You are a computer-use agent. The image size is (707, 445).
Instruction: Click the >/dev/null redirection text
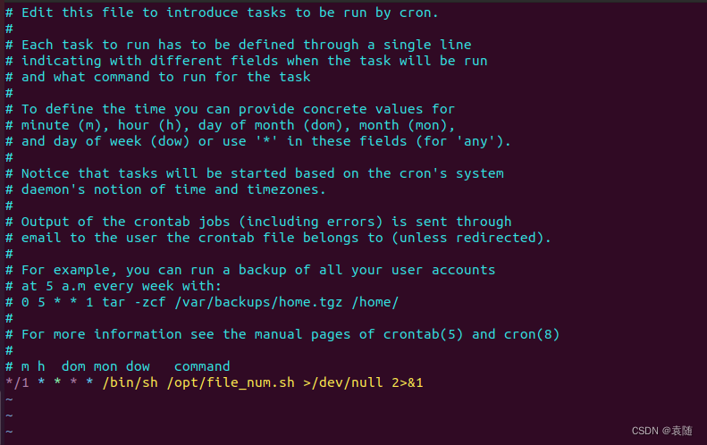coord(343,382)
